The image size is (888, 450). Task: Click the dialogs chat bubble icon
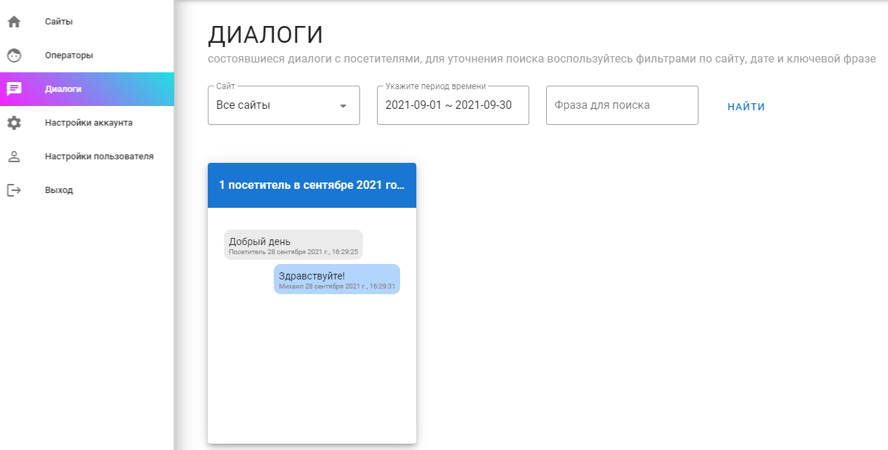[14, 89]
